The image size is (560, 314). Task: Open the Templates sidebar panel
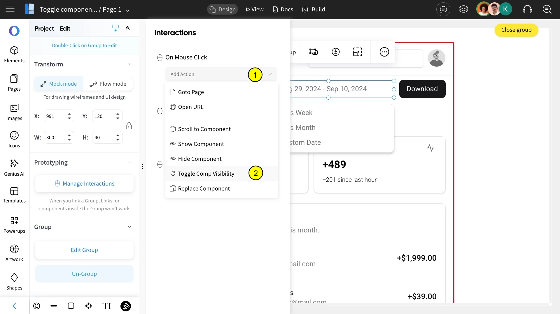(14, 195)
